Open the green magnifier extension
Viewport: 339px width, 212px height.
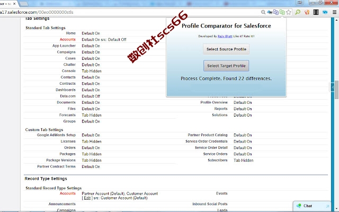tap(298, 12)
